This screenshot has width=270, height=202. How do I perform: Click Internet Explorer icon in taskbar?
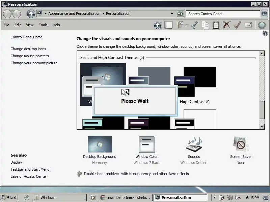tap(27, 198)
